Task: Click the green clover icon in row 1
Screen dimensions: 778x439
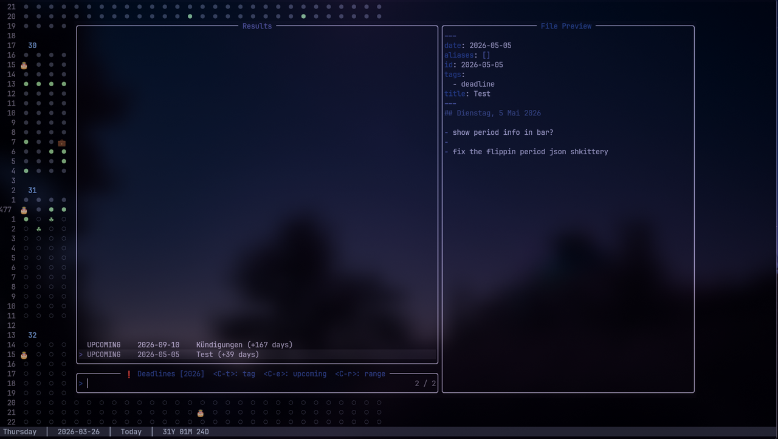Action: coord(51,219)
